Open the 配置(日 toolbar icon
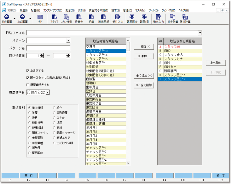Viewport: 232px width, 185px height. coord(144,17)
